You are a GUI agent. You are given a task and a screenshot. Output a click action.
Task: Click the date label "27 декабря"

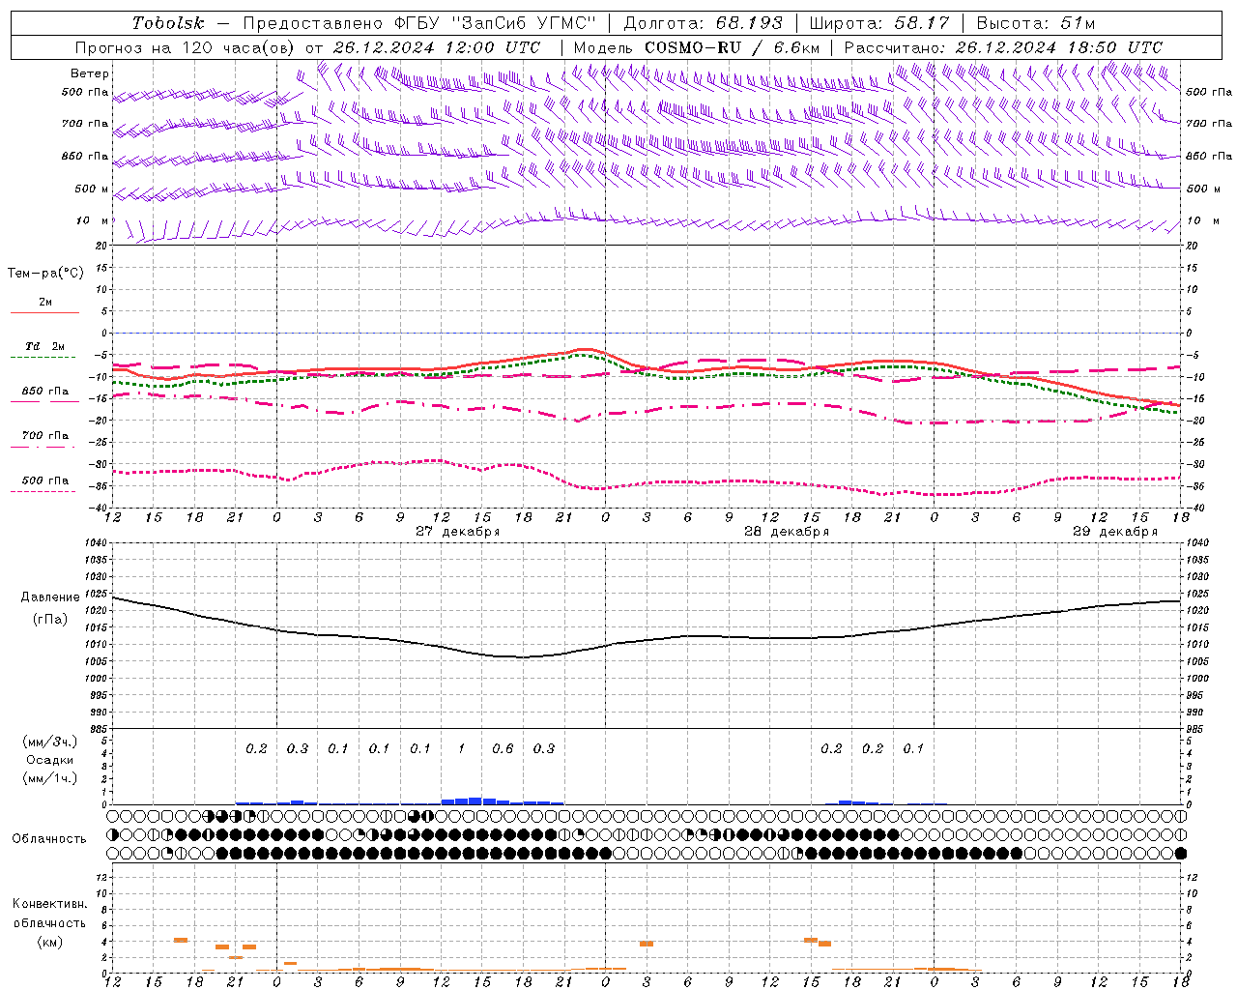coord(458,532)
